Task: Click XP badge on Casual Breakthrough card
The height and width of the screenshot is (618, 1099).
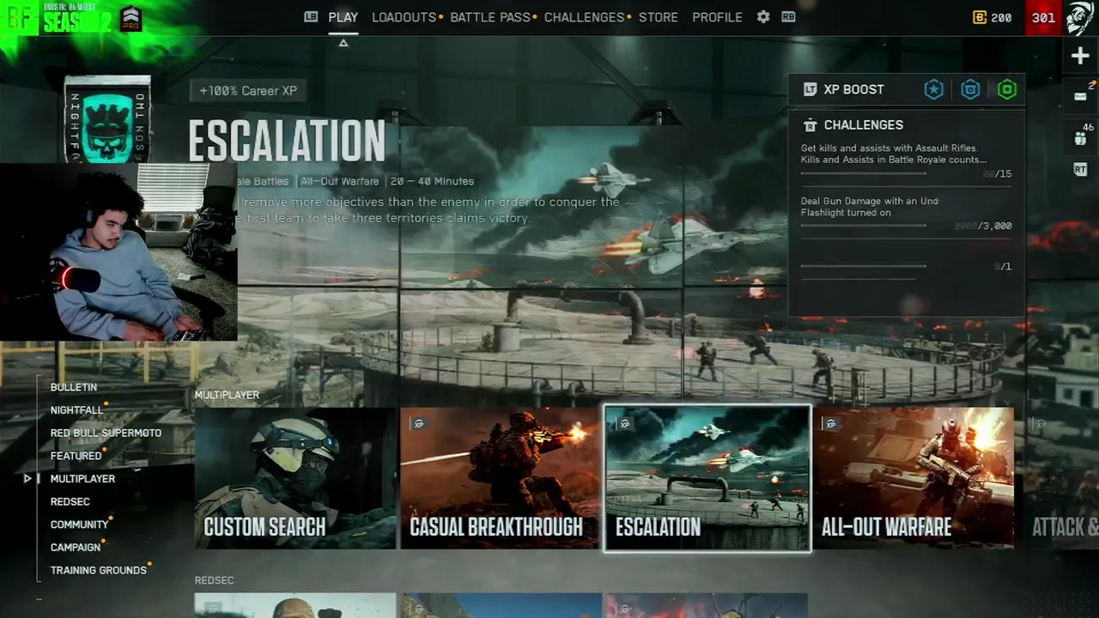Action: (419, 423)
